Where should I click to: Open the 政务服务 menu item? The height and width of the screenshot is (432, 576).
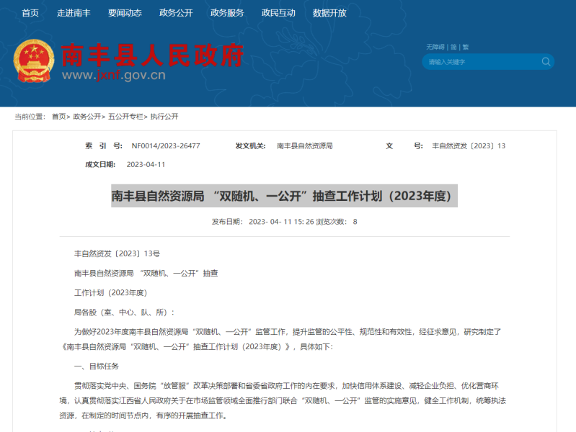coord(227,13)
